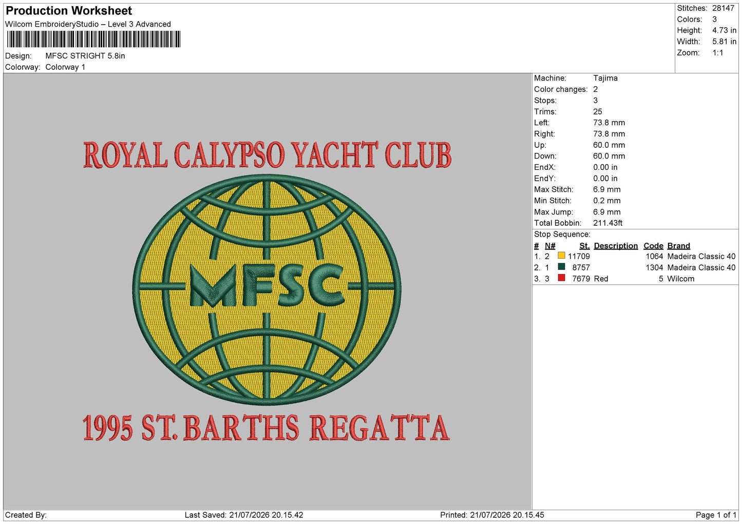
Task: Click the 'Description' column header
Action: point(616,246)
